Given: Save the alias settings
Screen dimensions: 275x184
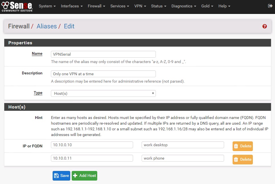Looking at the screenshot, I should coord(61,175).
